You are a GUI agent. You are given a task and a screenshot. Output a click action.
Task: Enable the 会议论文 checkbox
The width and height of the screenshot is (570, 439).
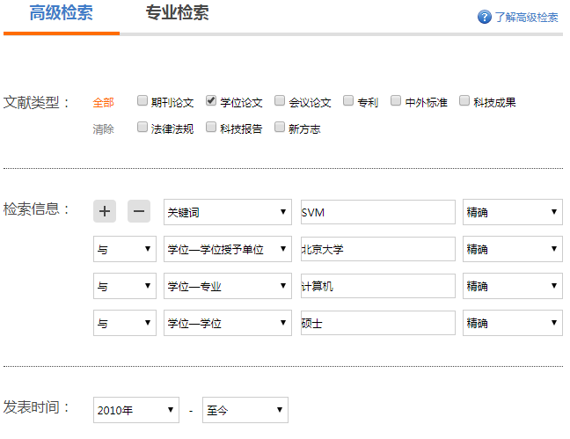[x=280, y=101]
